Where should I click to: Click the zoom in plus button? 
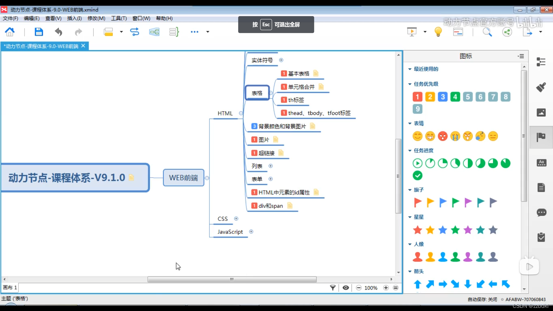386,288
